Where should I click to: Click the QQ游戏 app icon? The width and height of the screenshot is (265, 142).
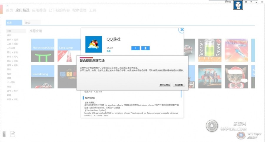pyautogui.click(x=94, y=44)
